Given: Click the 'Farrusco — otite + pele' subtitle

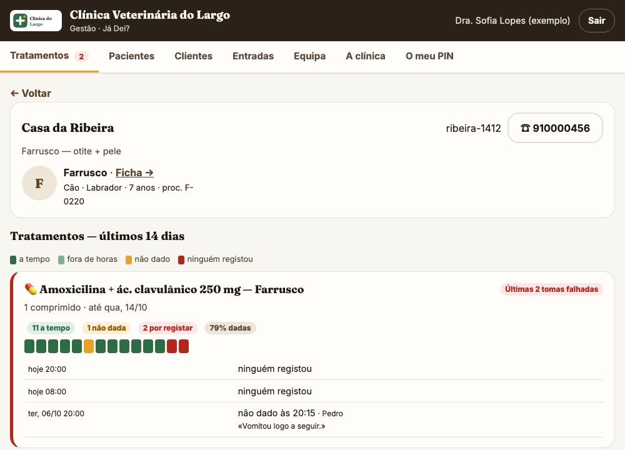Looking at the screenshot, I should pyautogui.click(x=71, y=151).
